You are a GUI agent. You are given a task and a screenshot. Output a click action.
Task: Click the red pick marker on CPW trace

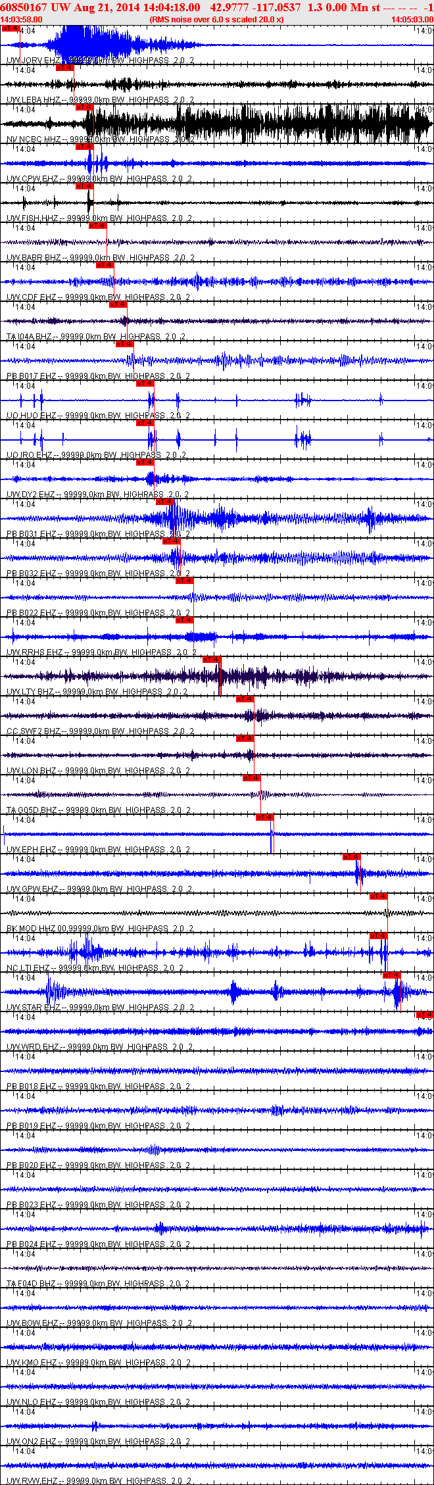coord(85,147)
